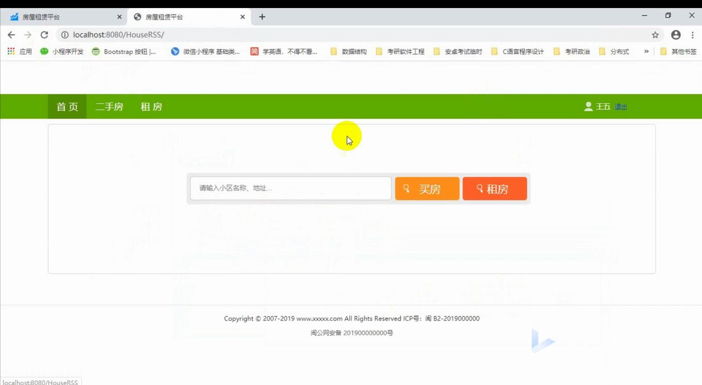Open the Chrome profile avatar icon
Image resolution: width=702 pixels, height=385 pixels.
click(676, 35)
